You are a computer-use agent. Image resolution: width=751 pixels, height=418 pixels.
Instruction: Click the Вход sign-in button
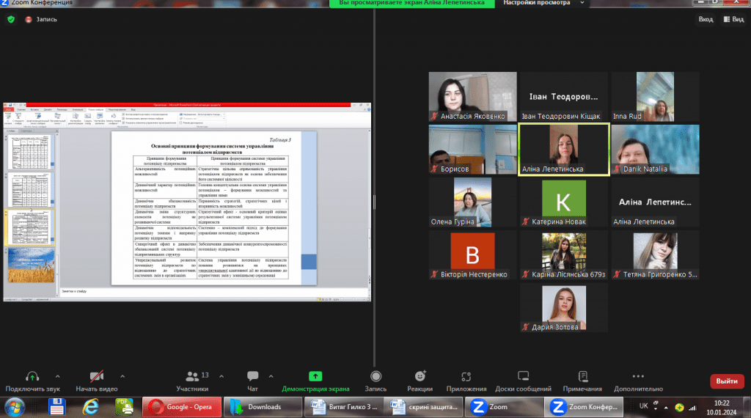click(x=700, y=19)
